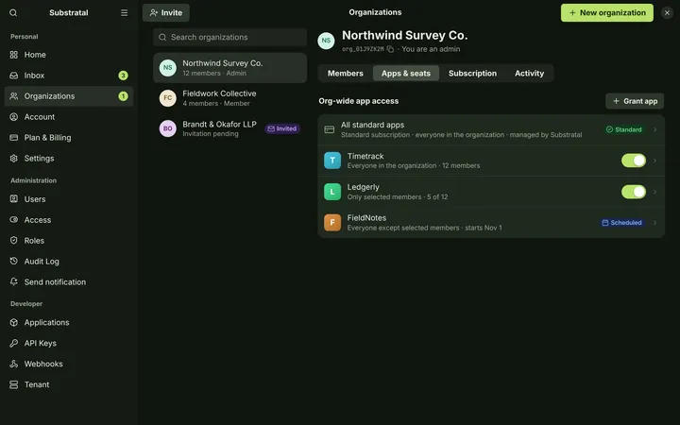This screenshot has height=425, width=680.
Task: Open the Inbox sidebar item
Action: tap(69, 76)
